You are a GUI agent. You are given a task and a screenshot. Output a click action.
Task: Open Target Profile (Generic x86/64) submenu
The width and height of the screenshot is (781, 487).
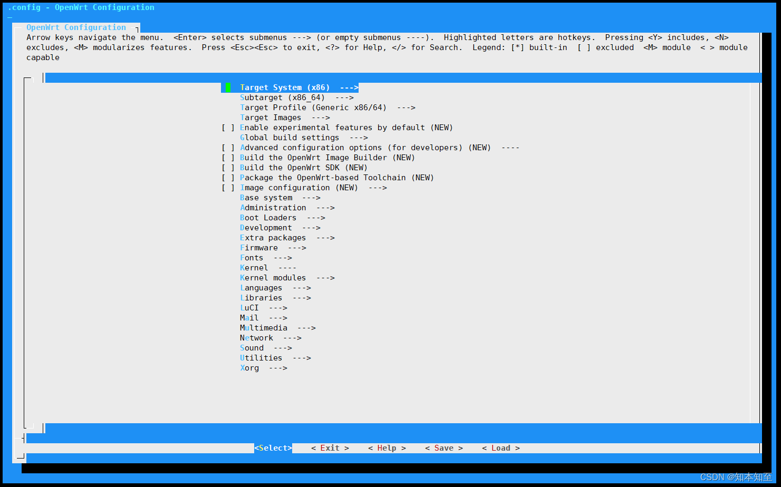327,108
